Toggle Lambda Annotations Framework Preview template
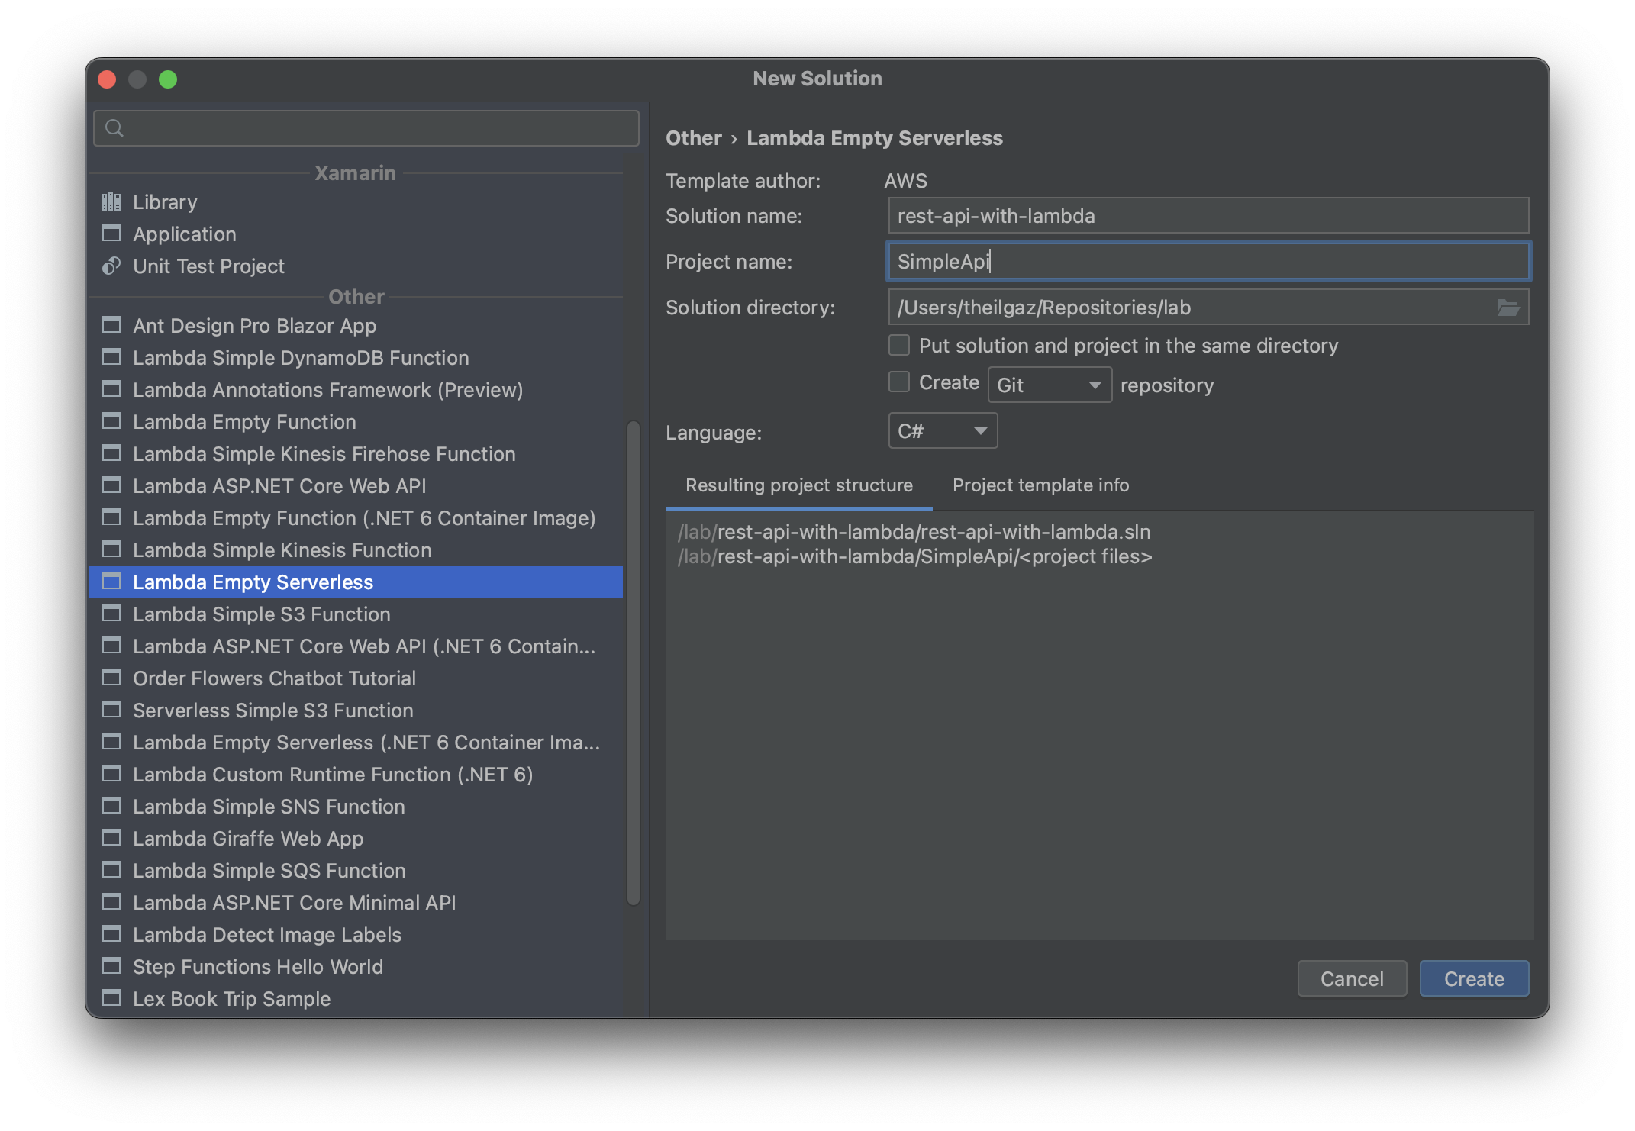 (x=329, y=388)
